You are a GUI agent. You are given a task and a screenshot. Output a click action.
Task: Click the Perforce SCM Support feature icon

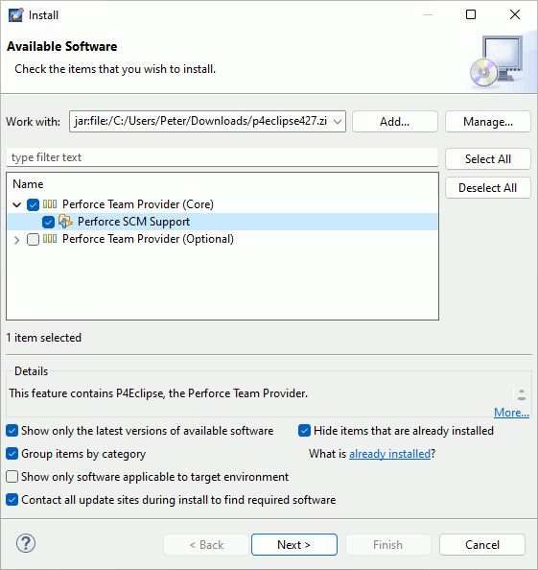(x=65, y=222)
